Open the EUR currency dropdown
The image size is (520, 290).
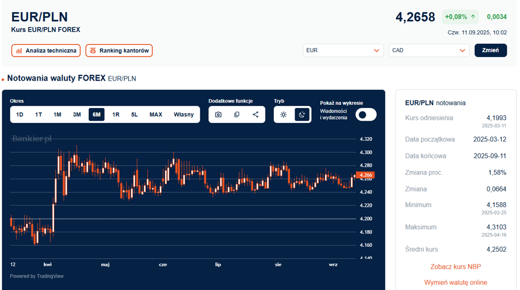(x=343, y=50)
